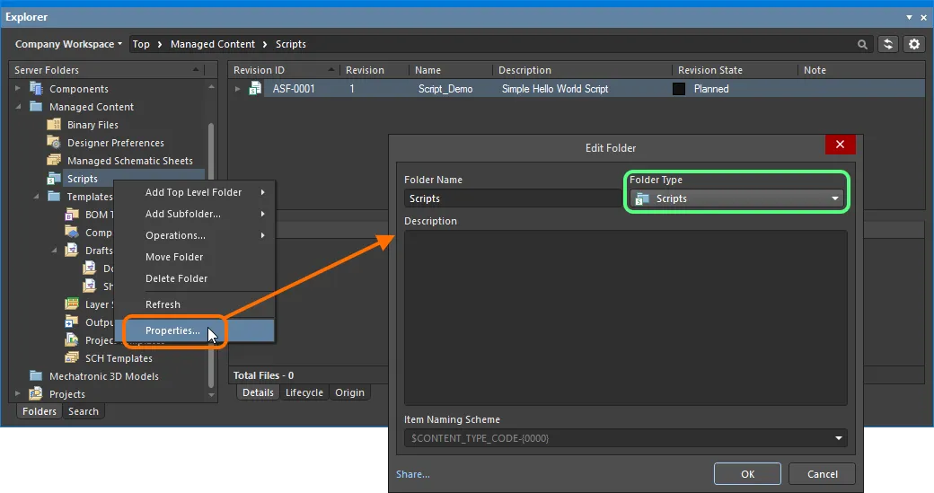
Task: Click the refresh arrows icon in Explorer header
Action: coord(887,44)
